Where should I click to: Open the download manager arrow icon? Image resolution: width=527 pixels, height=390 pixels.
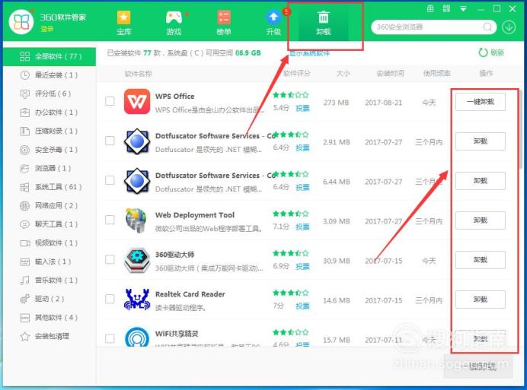[x=509, y=27]
